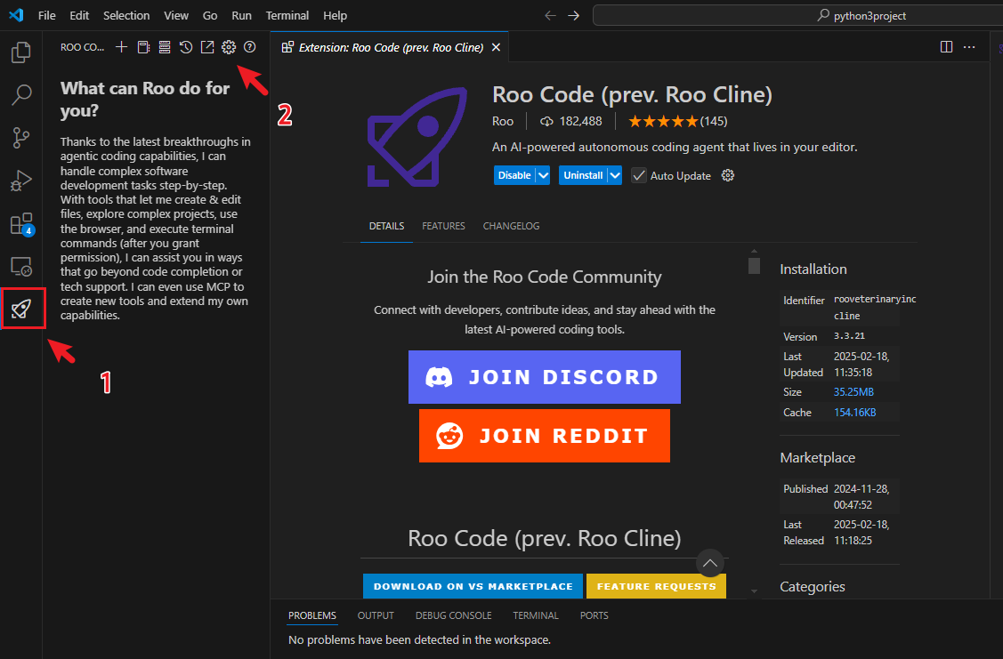Image resolution: width=1003 pixels, height=659 pixels.
Task: Open the Selection menu
Action: click(126, 15)
